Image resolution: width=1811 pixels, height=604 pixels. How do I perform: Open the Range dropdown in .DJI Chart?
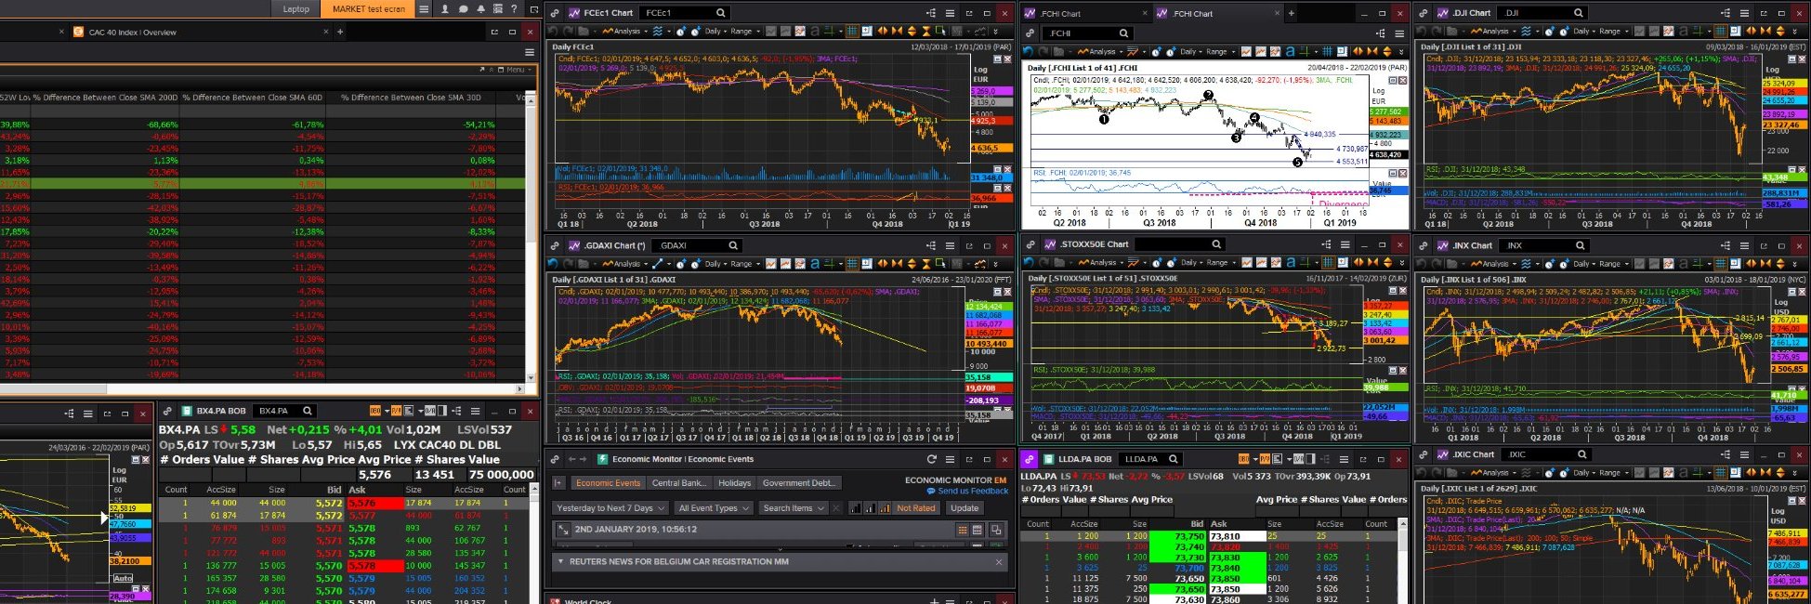tap(1611, 31)
